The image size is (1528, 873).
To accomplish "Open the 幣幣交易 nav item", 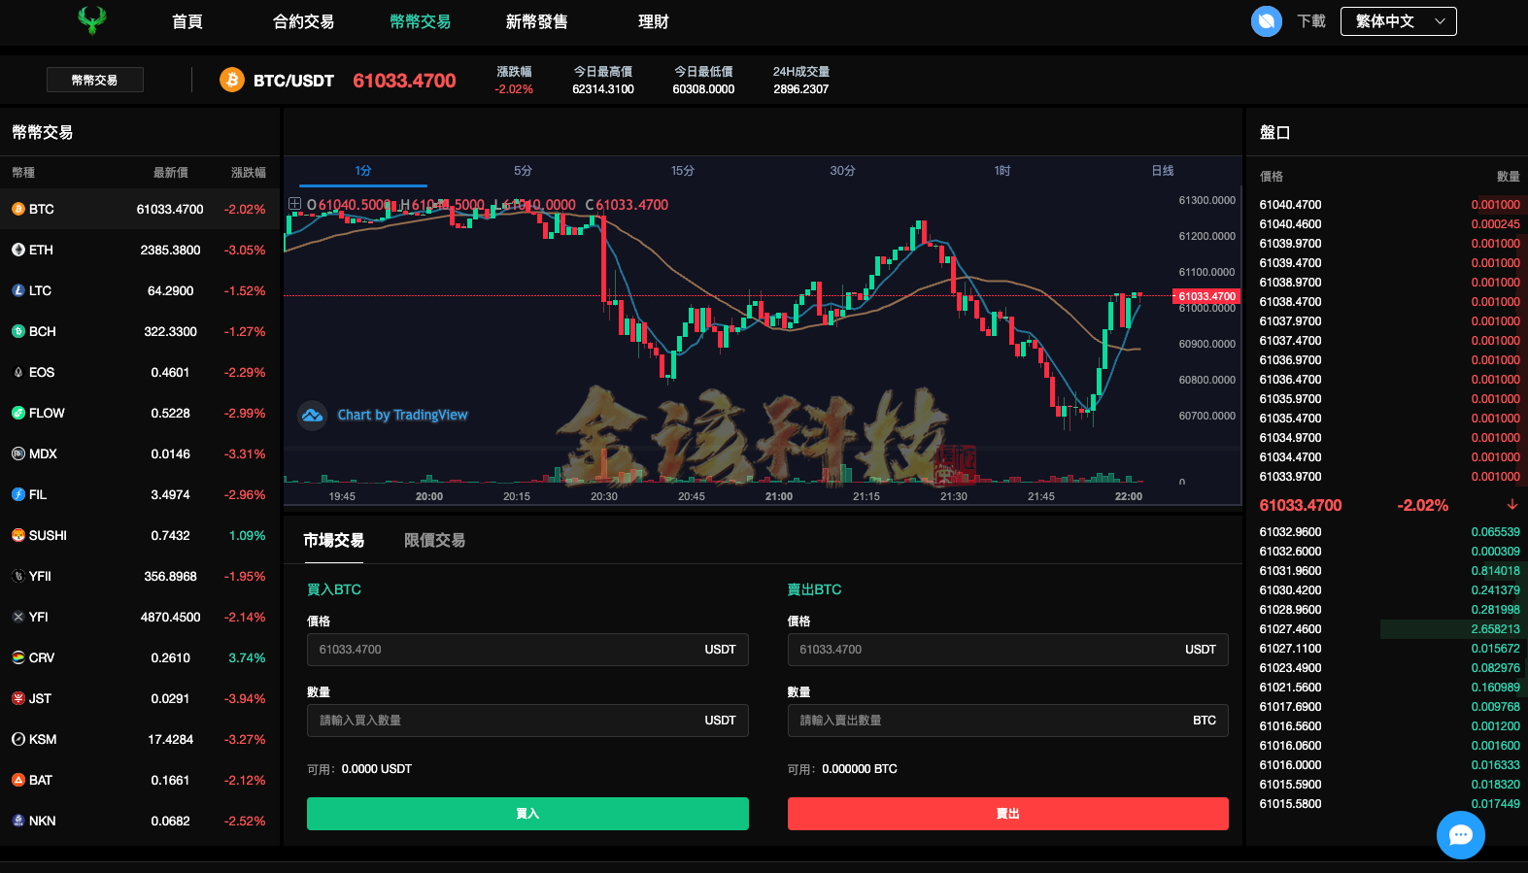I will pos(420,21).
